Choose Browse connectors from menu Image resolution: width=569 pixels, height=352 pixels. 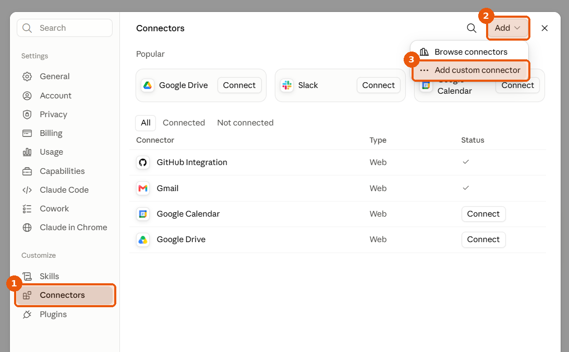(469, 52)
